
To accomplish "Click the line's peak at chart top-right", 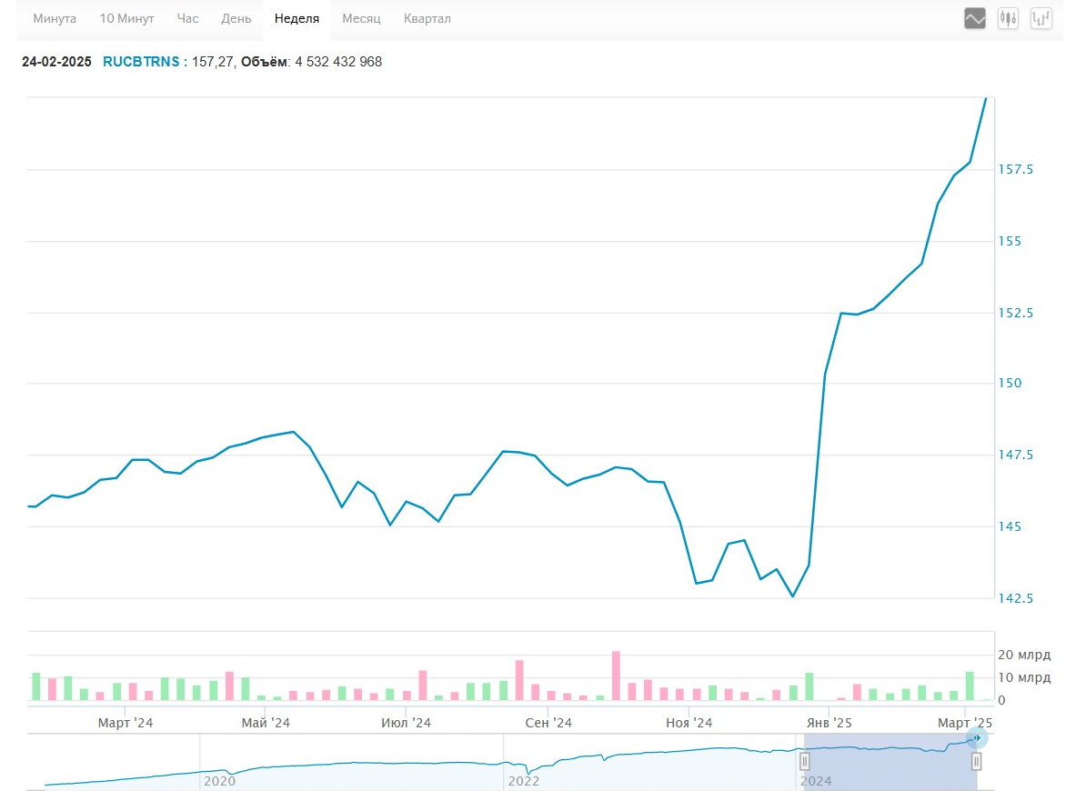I will 986,98.
